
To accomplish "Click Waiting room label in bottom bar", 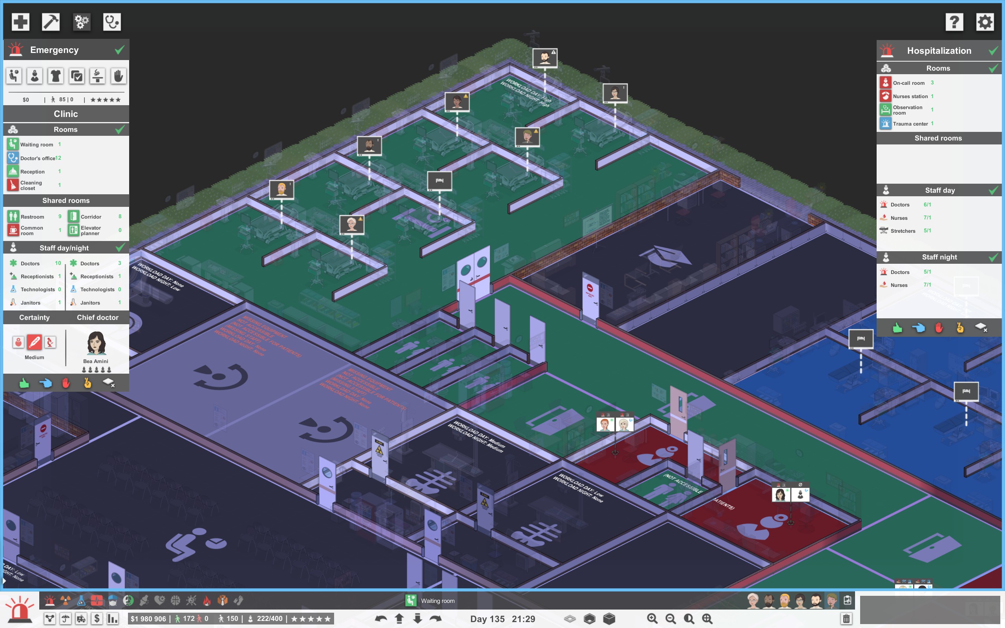I will pyautogui.click(x=438, y=601).
